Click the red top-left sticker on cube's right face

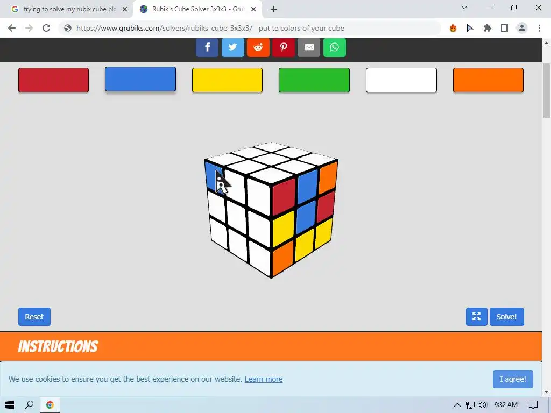[284, 196]
